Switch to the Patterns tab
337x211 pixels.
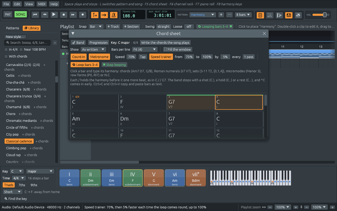13,28
